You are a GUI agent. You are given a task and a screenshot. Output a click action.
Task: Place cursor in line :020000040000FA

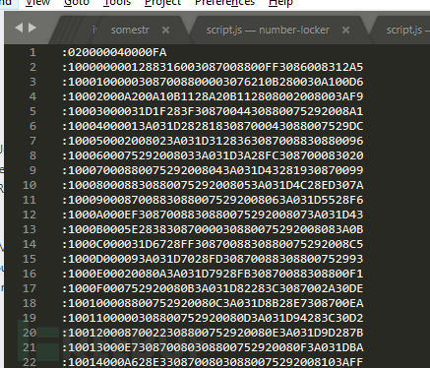114,52
